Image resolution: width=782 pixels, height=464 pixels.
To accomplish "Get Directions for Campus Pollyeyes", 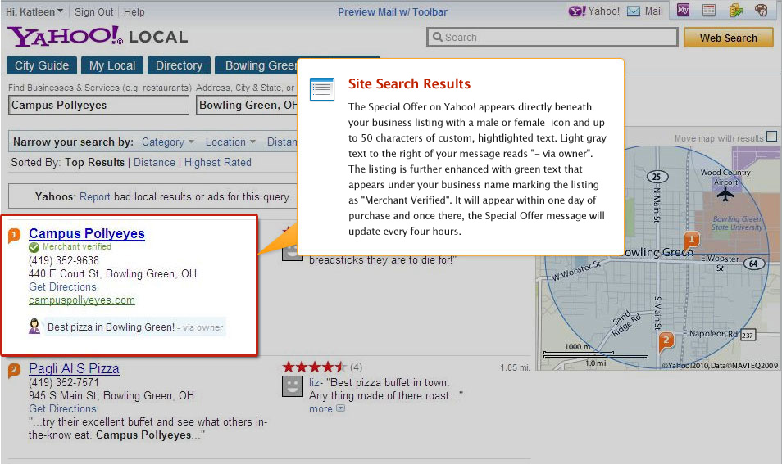I will (62, 287).
